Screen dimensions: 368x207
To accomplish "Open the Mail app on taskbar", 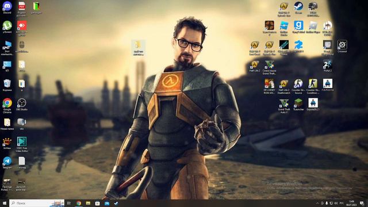I will click(x=107, y=203).
